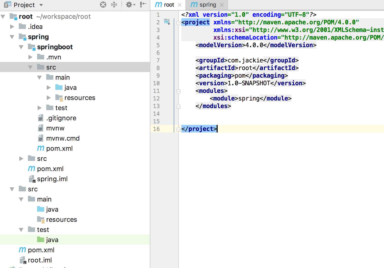
Task: Collapse the root-level src folder
Action: [12, 189]
